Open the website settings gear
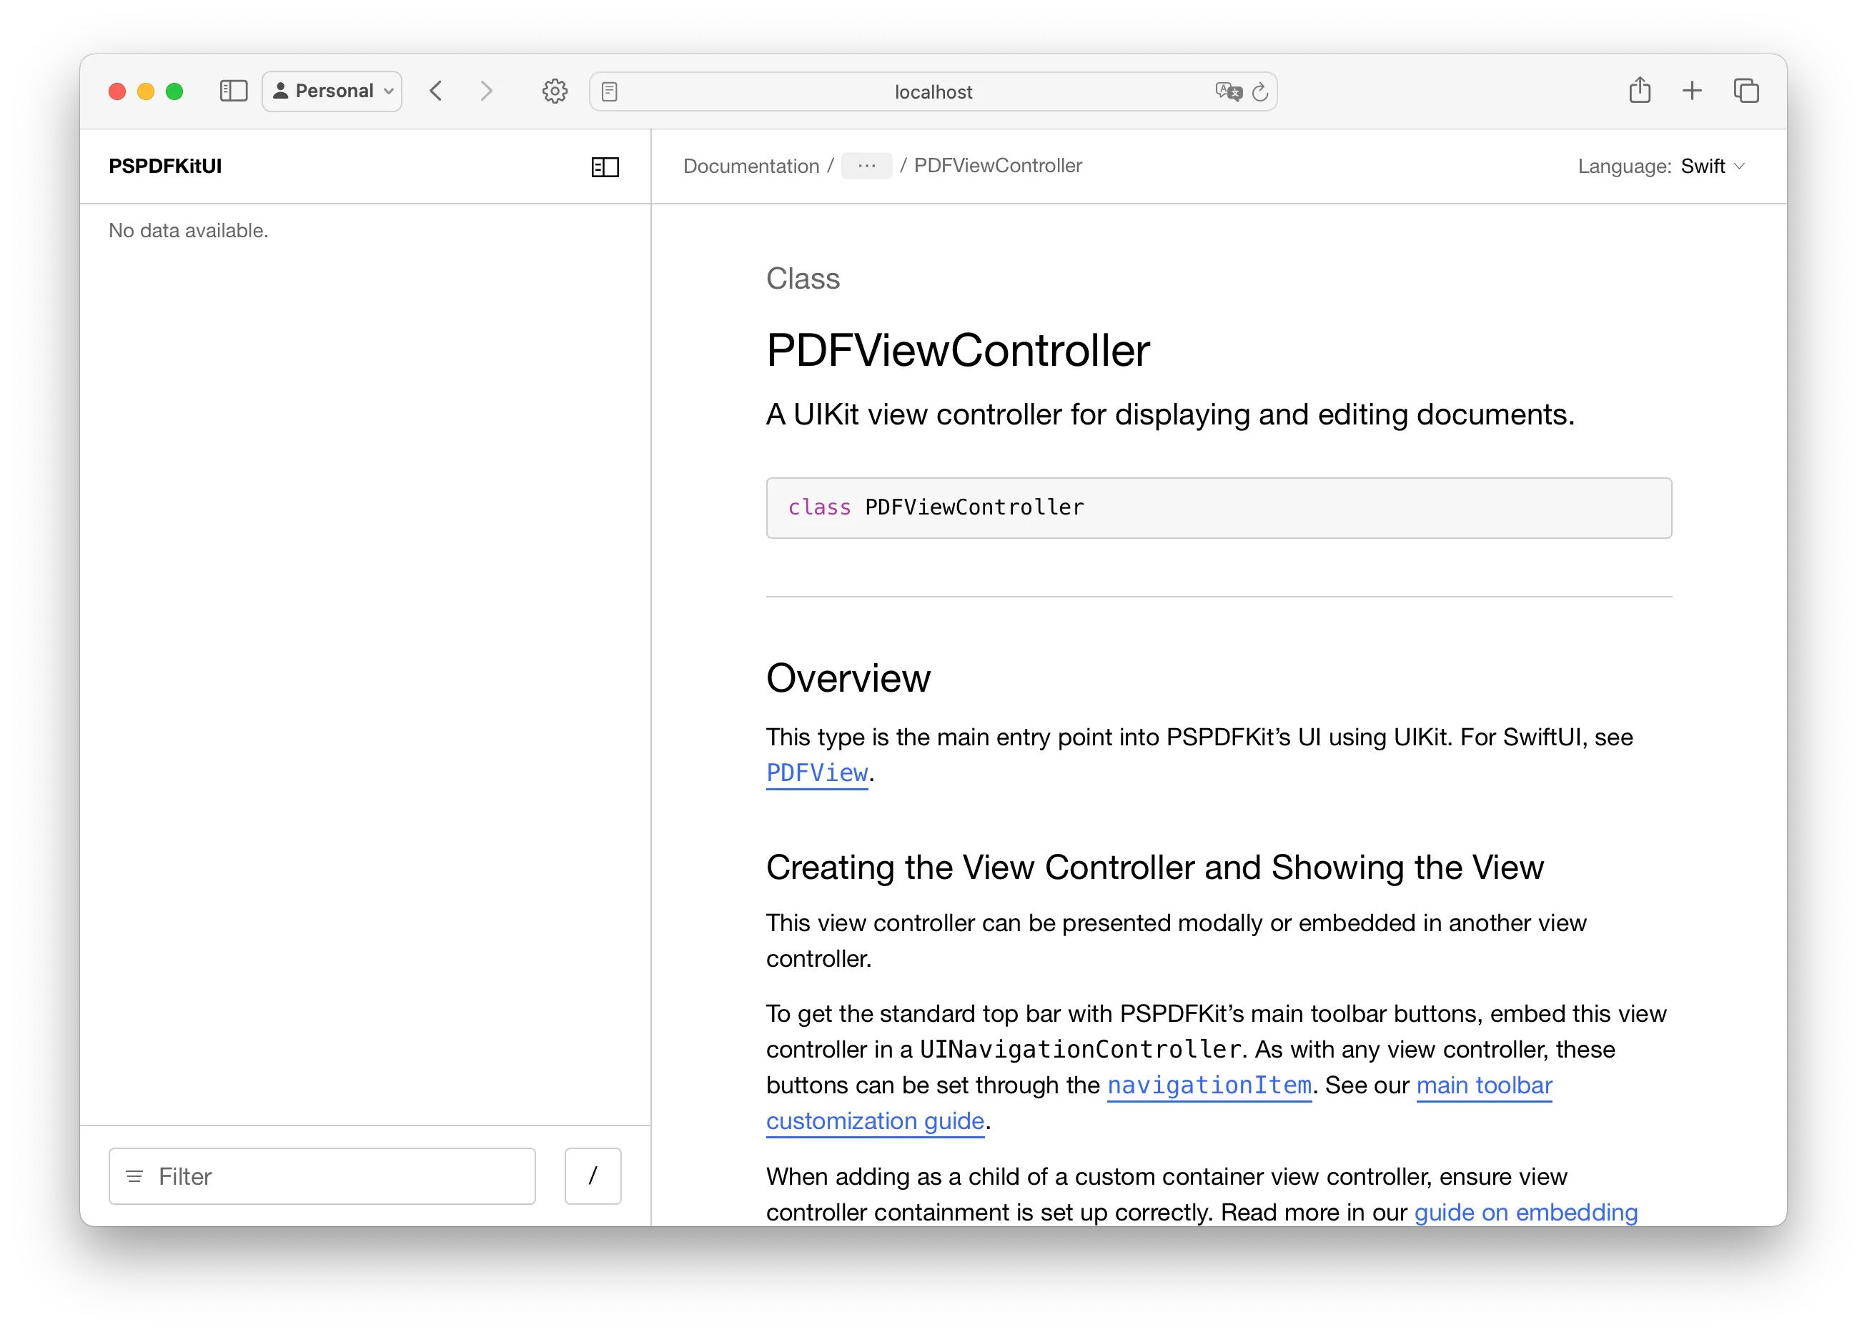 pos(555,91)
